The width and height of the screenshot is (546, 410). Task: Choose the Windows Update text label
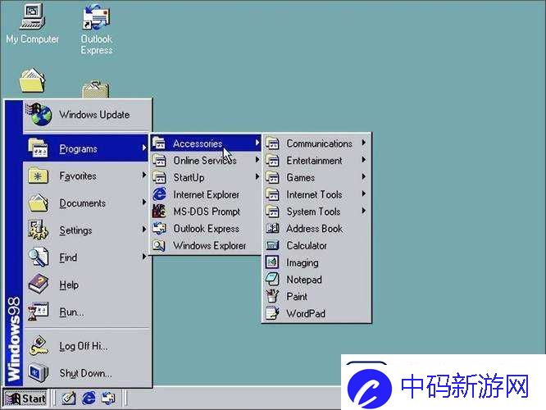(x=94, y=114)
